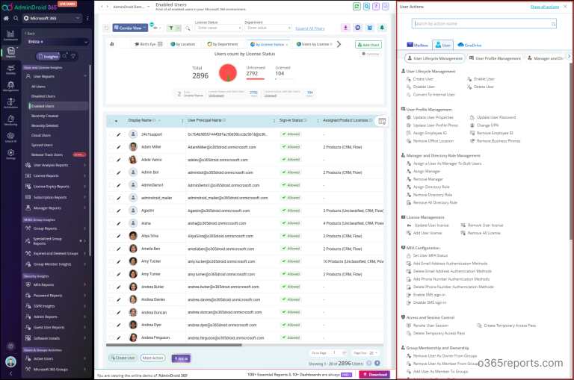Open the Entra selector dropdown
Image resolution: width=574 pixels, height=380 pixels.
click(x=57, y=42)
